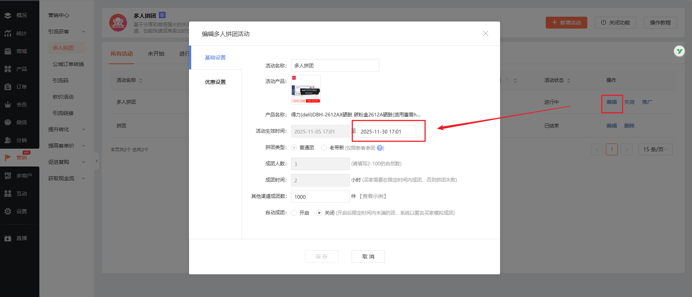Open the 商城 mall sidebar icon
Image resolution: width=692 pixels, height=297 pixels.
click(8, 51)
